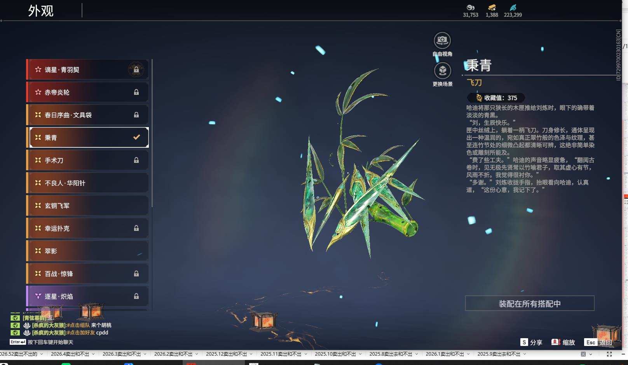Click the 缩放 zoom label
Screen dimensions: 628x365
click(x=569, y=342)
